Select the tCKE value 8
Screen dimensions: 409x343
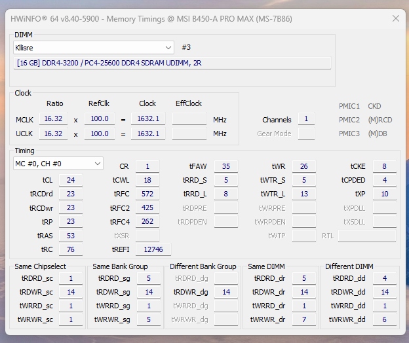tap(384, 166)
